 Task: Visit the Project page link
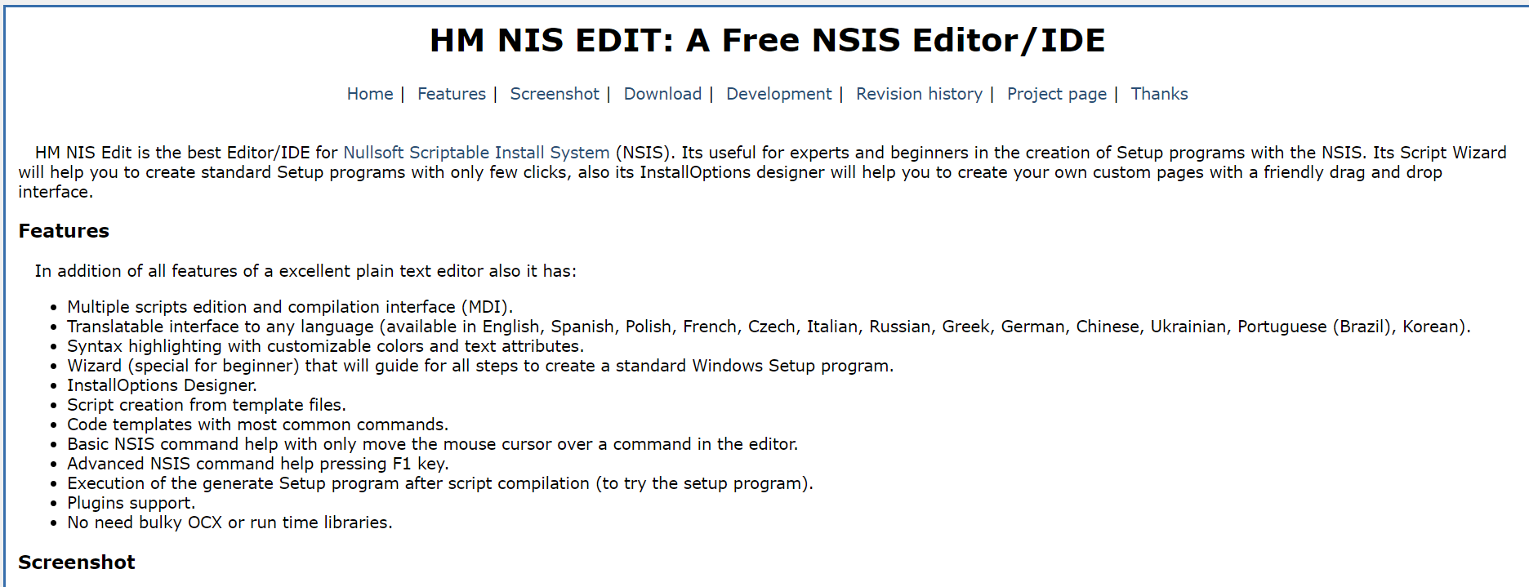[x=1056, y=94]
